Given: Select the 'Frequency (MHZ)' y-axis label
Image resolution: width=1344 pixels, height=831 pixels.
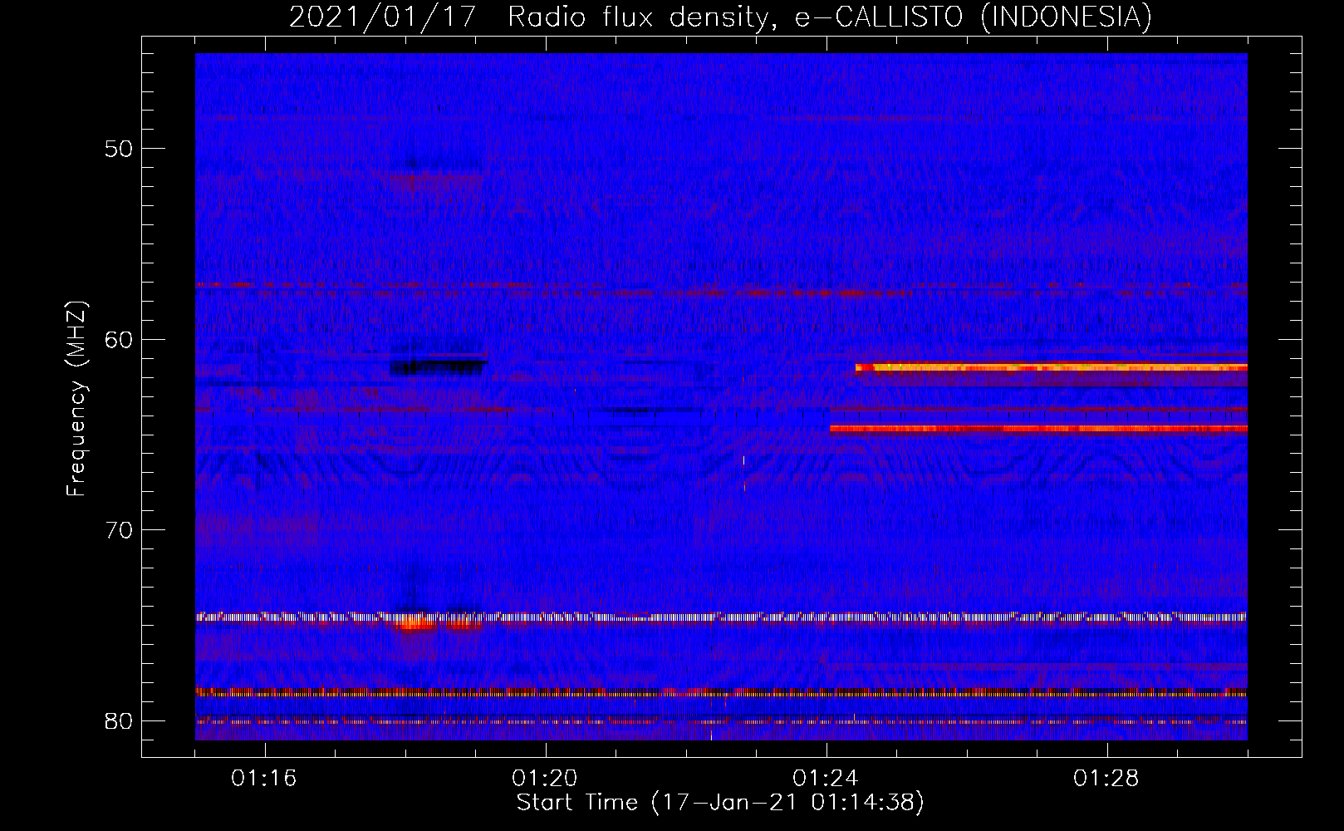Looking at the screenshot, I should coord(76,399).
